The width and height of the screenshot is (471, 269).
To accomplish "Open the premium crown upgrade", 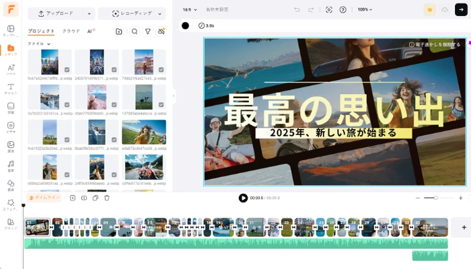I will (429, 9).
